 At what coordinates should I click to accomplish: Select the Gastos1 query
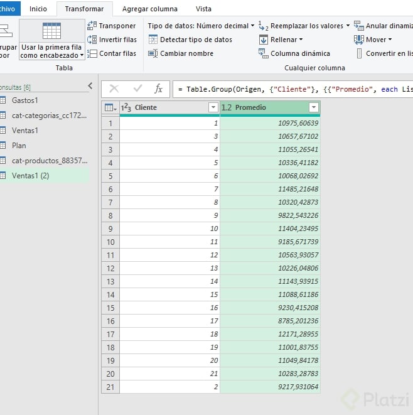coord(25,100)
